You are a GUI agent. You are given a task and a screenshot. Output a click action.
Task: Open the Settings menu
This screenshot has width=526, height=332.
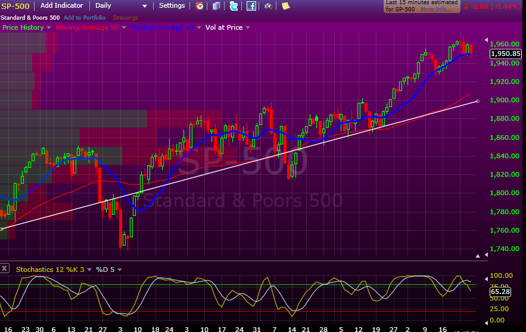coord(172,6)
